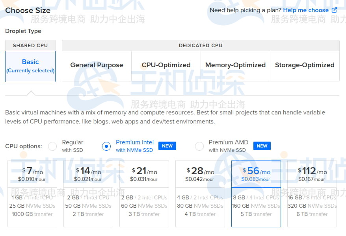
Task: Click the 16 GB / 8 Intel CPUs text
Action: click(312, 197)
